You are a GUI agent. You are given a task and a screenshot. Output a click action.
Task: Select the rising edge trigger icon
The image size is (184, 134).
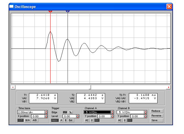point(65,112)
